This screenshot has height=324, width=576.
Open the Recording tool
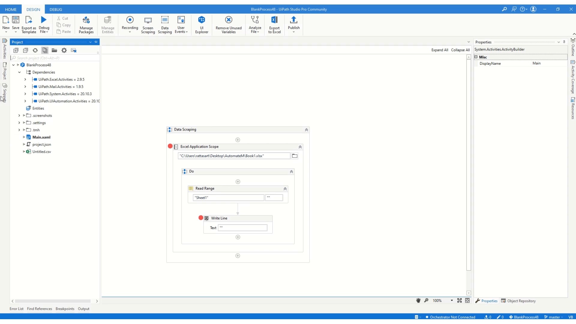[x=130, y=25]
